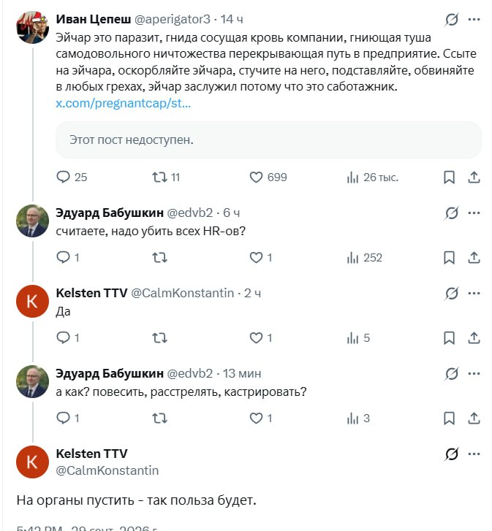Viewport: 492px width, 531px height.
Task: Like the 'считаете, надо убить всех HR-ов?' reply
Action: click(x=260, y=258)
